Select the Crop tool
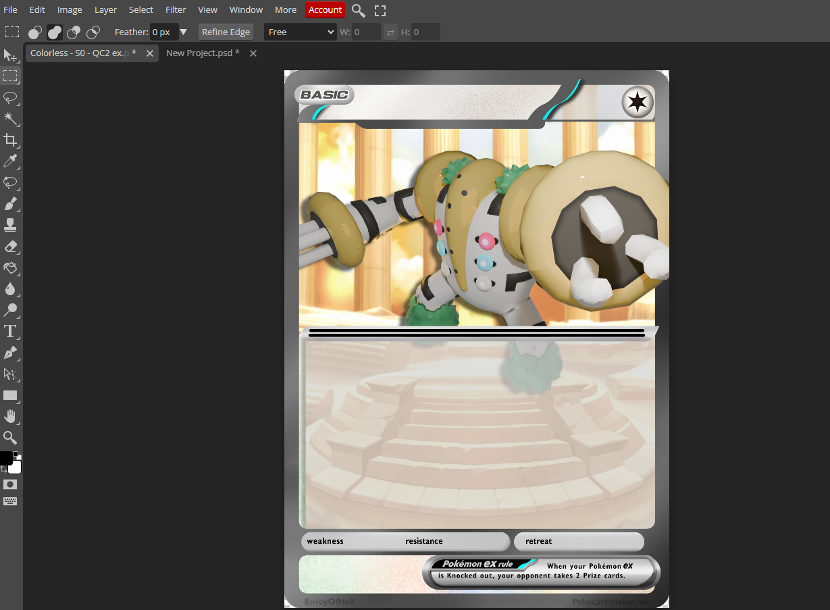Image resolution: width=830 pixels, height=610 pixels. click(x=10, y=140)
